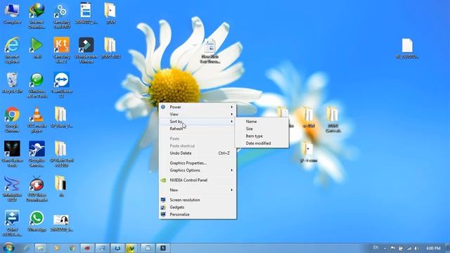
Task: Open Chrome from the taskbar
Action: [x=72, y=248]
